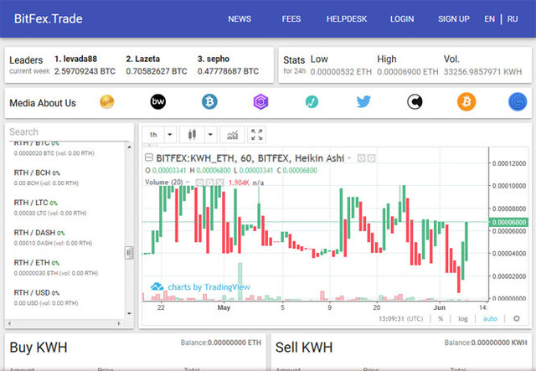Expand the Volume (20) dropdown arrow
Viewport: 536px width, 371px height.
click(x=188, y=183)
